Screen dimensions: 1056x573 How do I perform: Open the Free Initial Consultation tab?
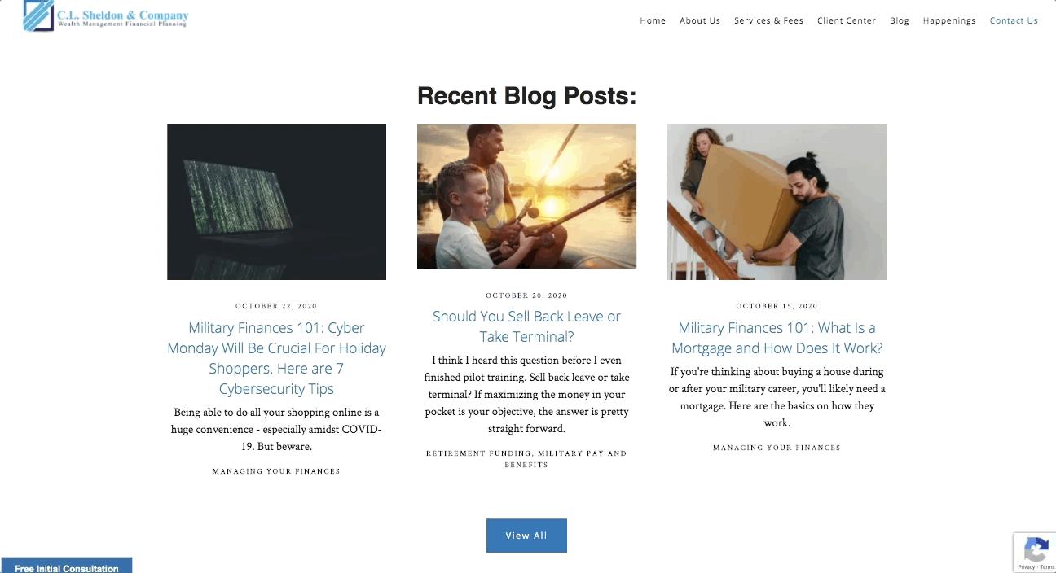pyautogui.click(x=66, y=566)
